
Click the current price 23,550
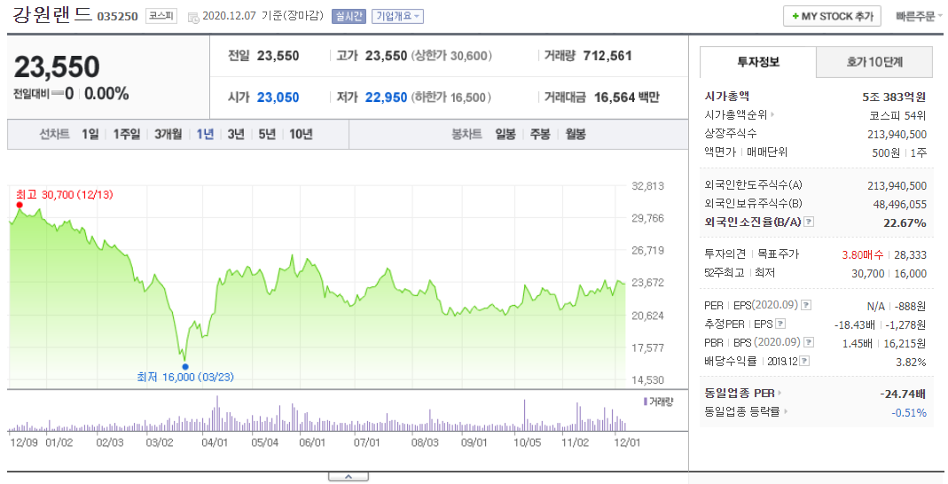[x=57, y=67]
